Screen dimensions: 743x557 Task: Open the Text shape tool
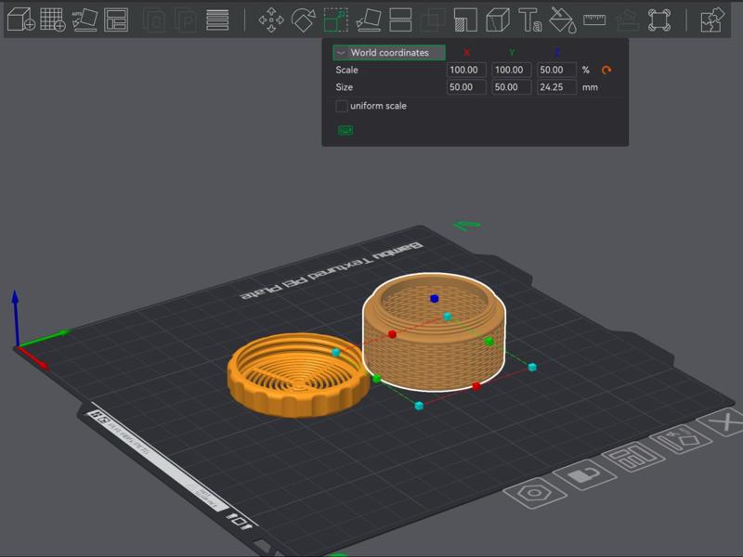(x=530, y=19)
